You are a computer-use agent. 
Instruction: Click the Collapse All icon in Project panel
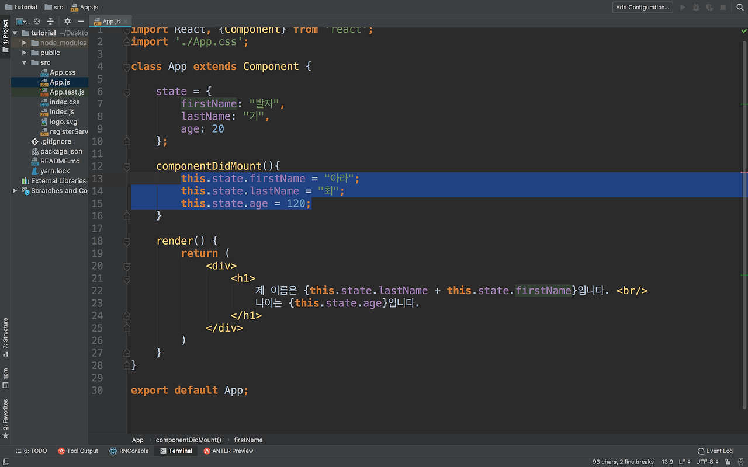pos(51,22)
